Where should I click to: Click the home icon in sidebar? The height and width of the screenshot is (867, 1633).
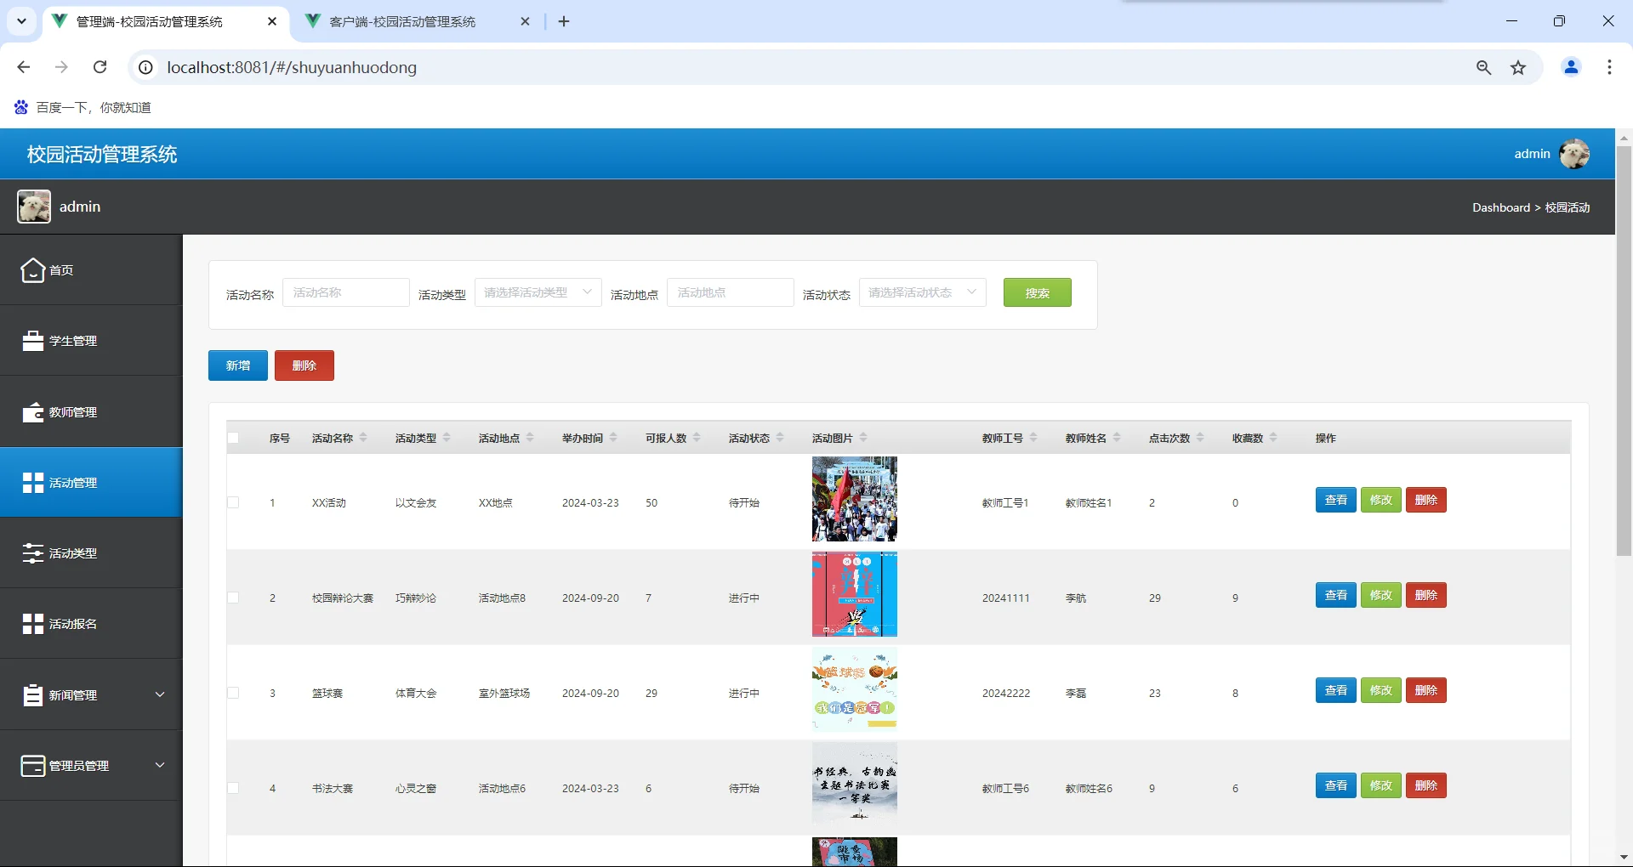pyautogui.click(x=32, y=269)
